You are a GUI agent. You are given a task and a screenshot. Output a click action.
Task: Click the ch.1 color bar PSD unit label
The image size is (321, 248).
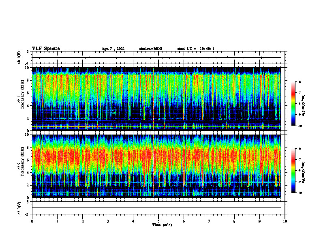[304, 106]
